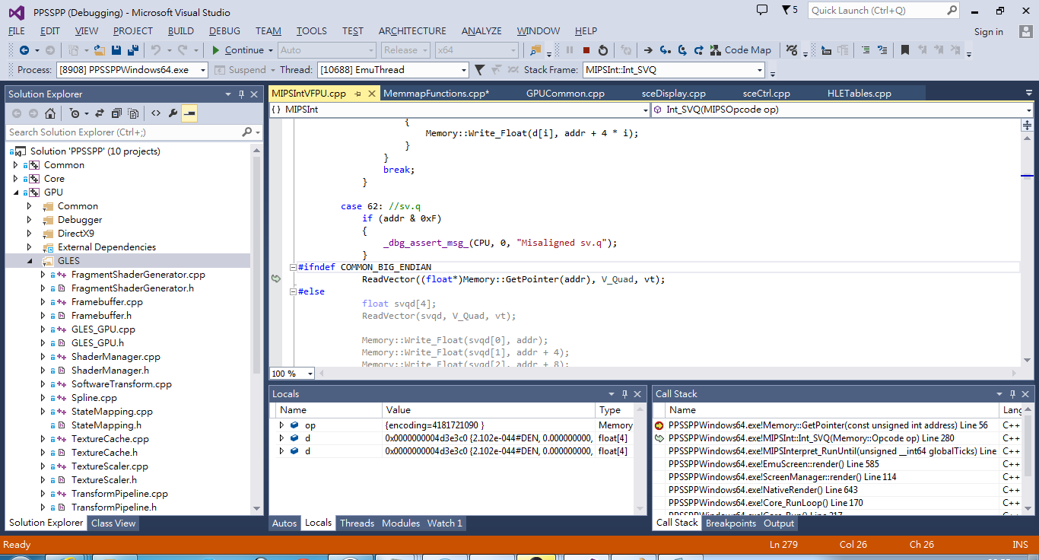Click the Find in Files icon
The width and height of the screenshot is (1039, 560).
coord(535,50)
